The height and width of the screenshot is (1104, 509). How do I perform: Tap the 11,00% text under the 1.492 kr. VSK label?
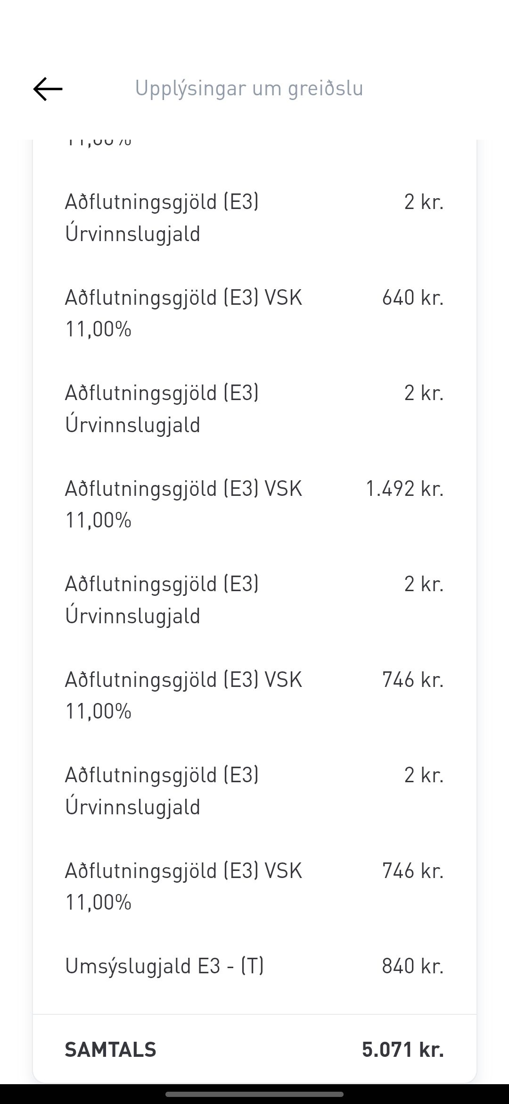(x=98, y=520)
